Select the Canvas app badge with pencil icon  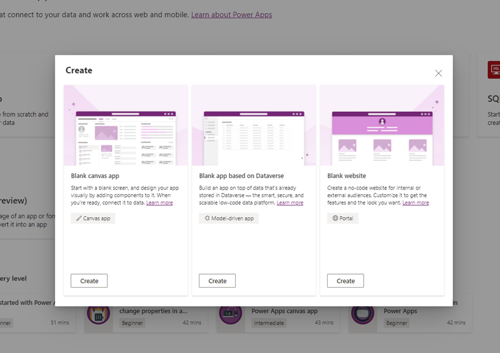tap(94, 218)
